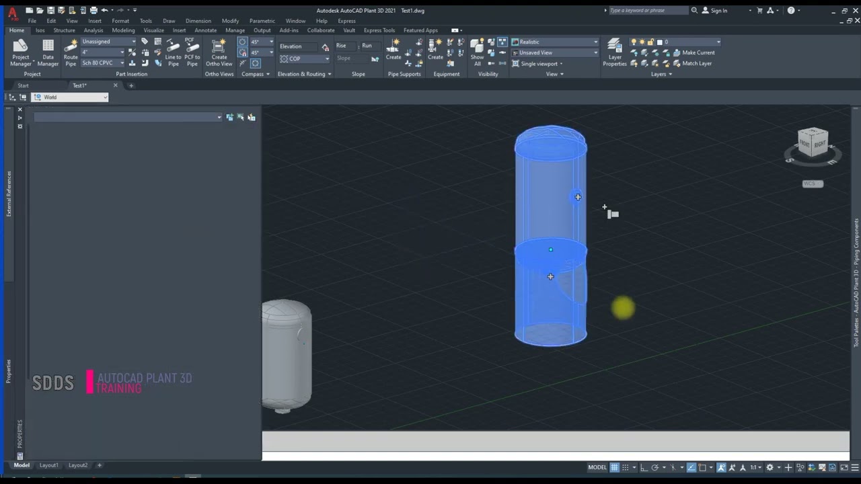The height and width of the screenshot is (484, 861).
Task: Click the MODEL button in status bar
Action: (597, 467)
